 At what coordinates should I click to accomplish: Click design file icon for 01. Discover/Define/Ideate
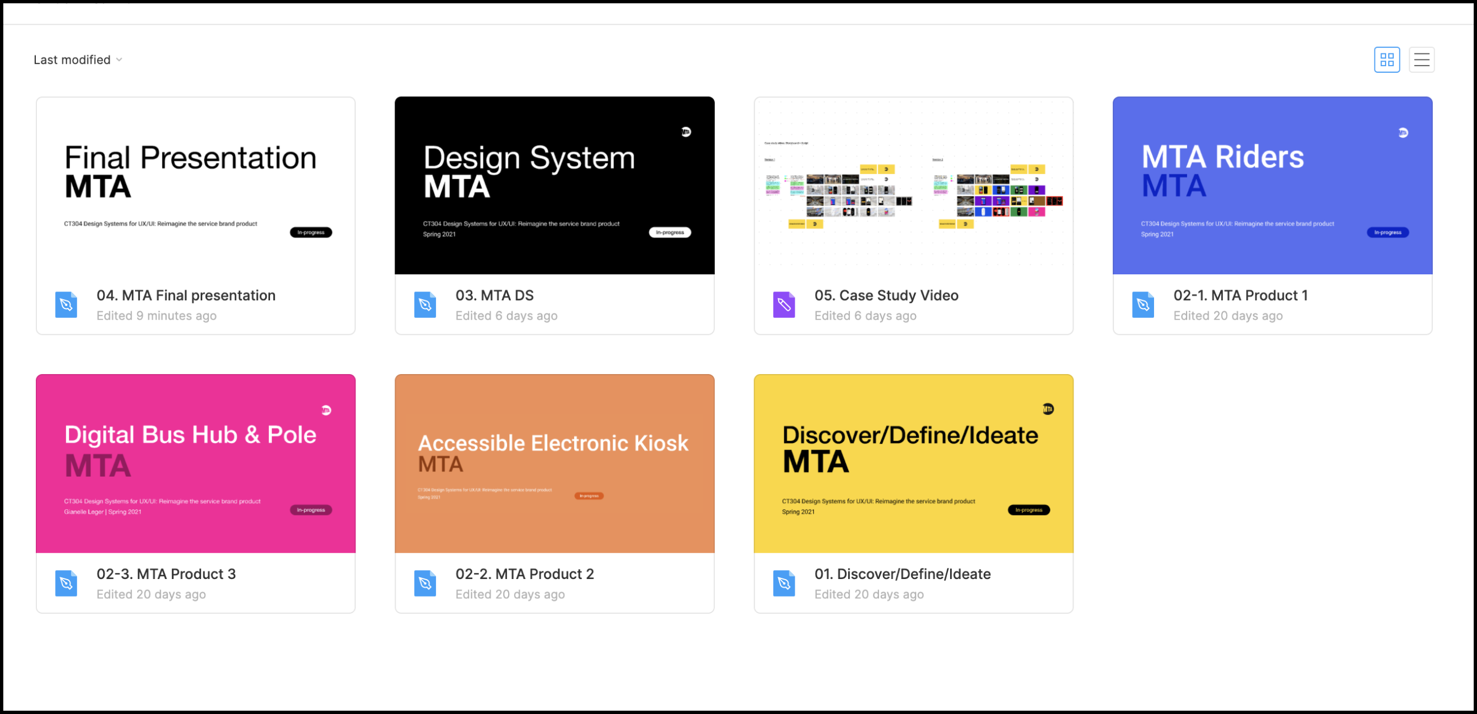point(784,583)
